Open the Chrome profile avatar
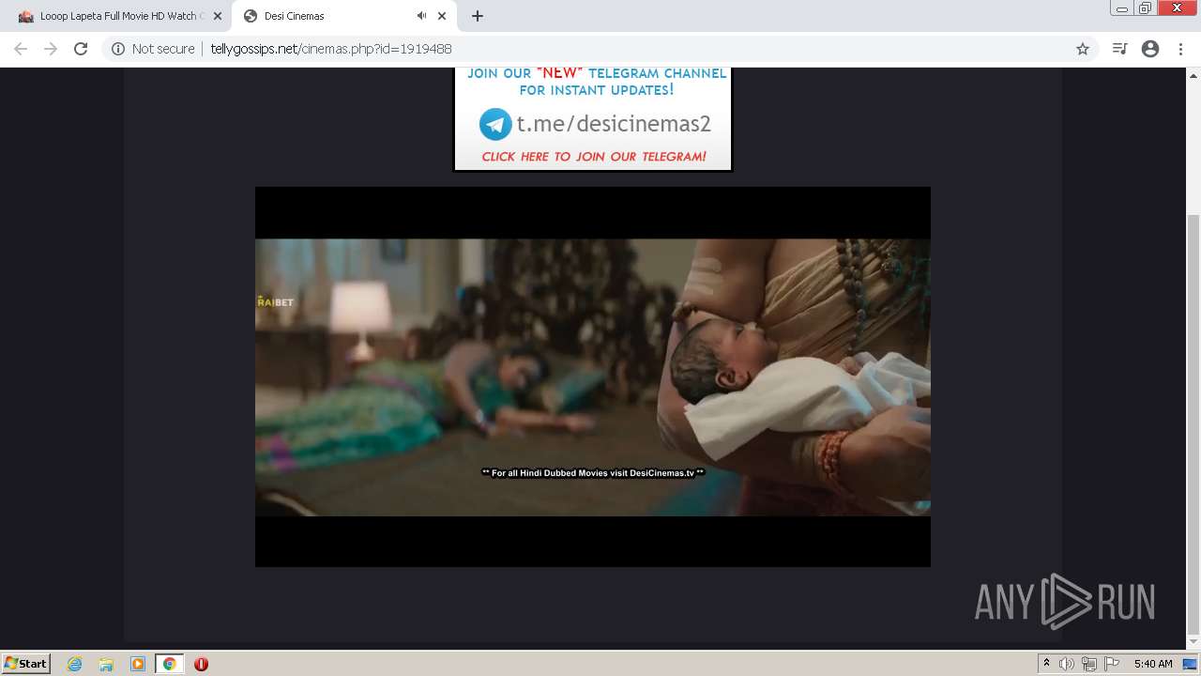1201x676 pixels. click(x=1150, y=49)
